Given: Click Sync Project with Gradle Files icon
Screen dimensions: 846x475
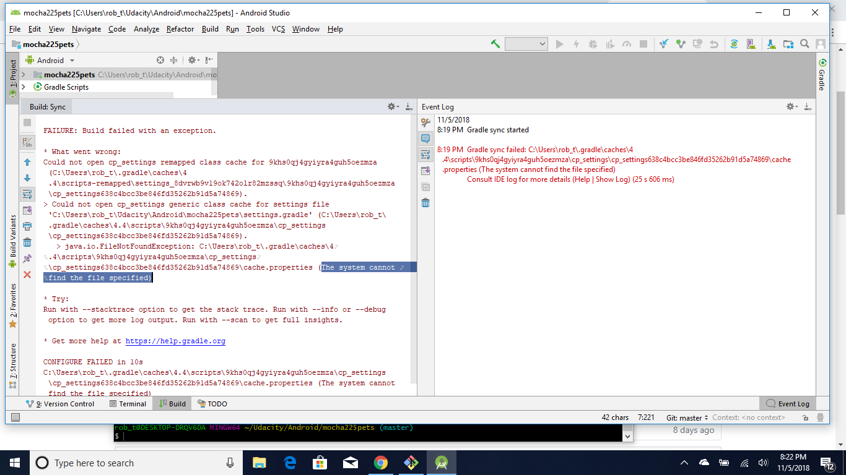Looking at the screenshot, I should coord(734,44).
